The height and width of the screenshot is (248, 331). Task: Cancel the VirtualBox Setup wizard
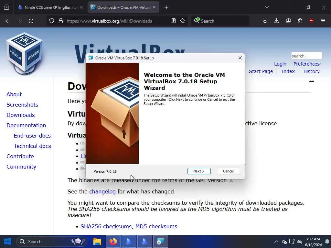pos(228,171)
